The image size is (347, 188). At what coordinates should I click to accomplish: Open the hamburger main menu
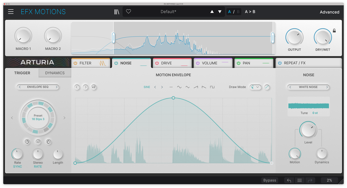click(11, 12)
